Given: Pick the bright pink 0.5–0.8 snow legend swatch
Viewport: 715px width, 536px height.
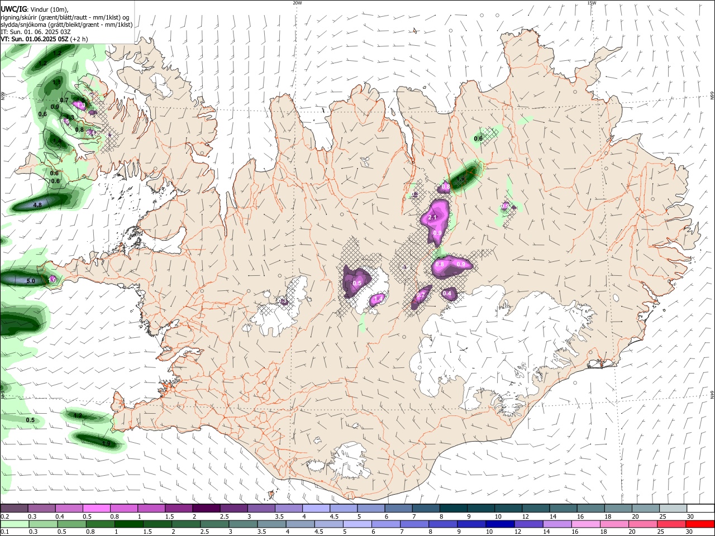Looking at the screenshot, I should (x=96, y=509).
